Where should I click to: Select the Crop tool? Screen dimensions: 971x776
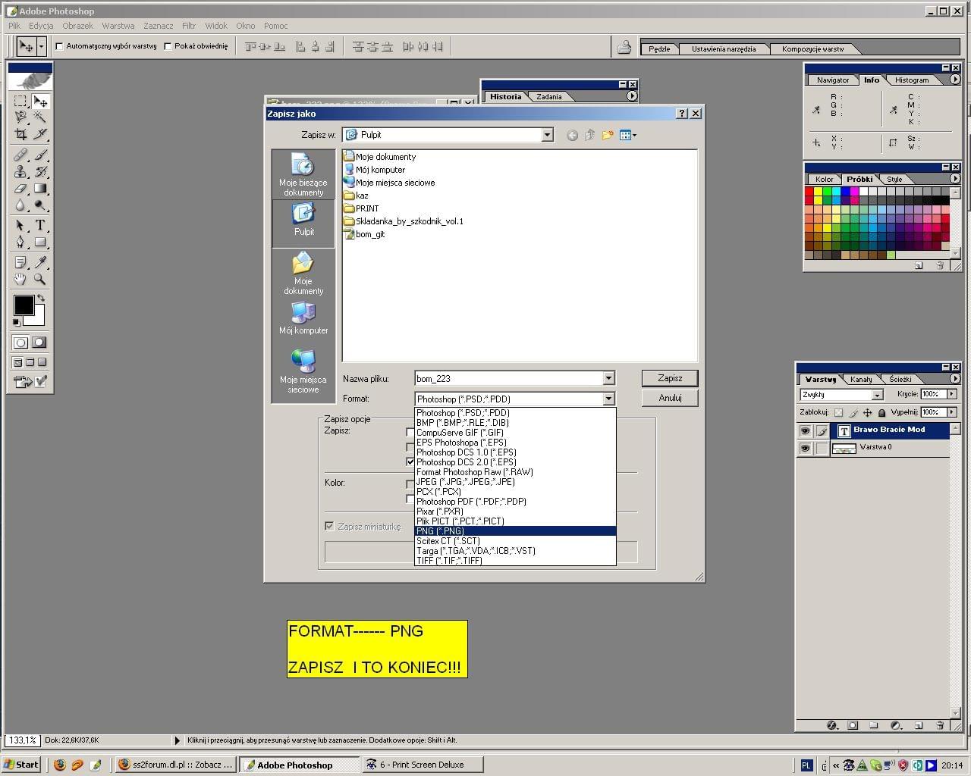pyautogui.click(x=20, y=134)
